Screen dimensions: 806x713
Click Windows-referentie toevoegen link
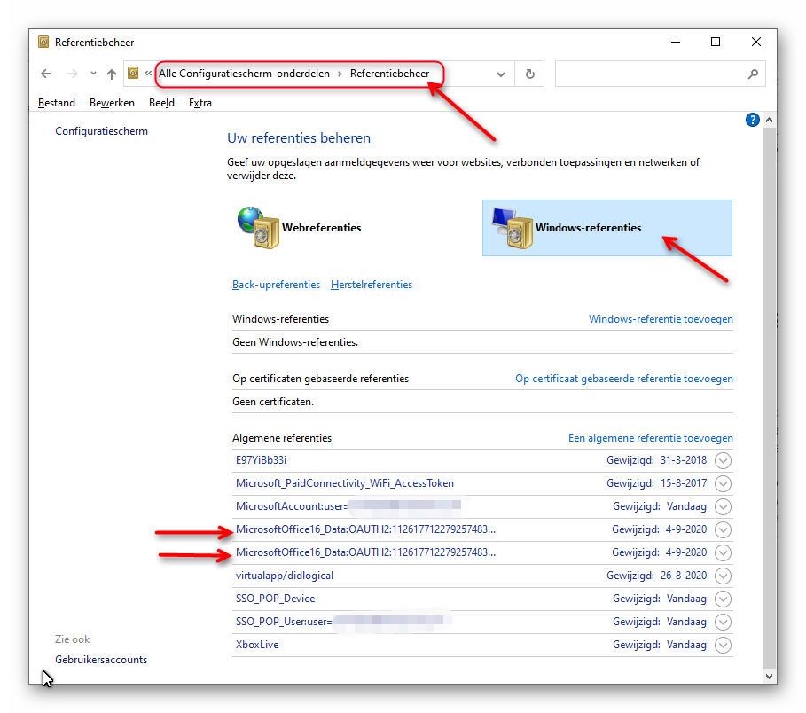click(661, 319)
